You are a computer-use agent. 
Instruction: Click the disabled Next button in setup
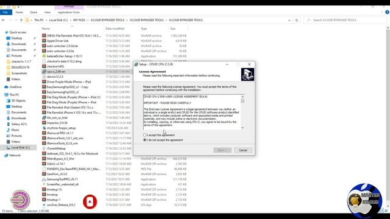(222, 150)
